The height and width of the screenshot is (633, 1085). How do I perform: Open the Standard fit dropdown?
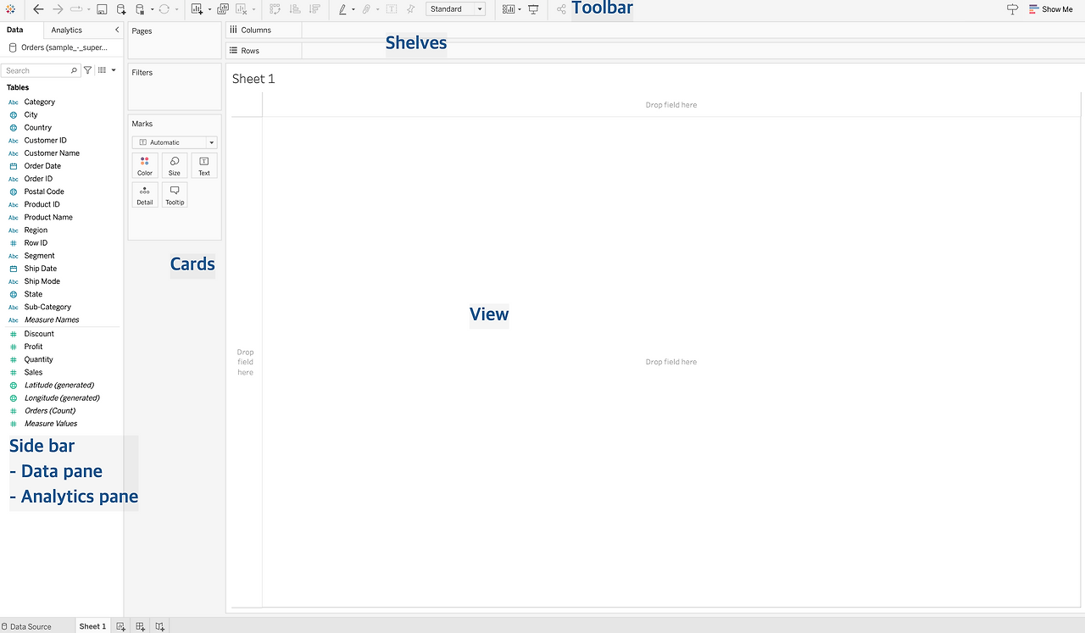456,9
